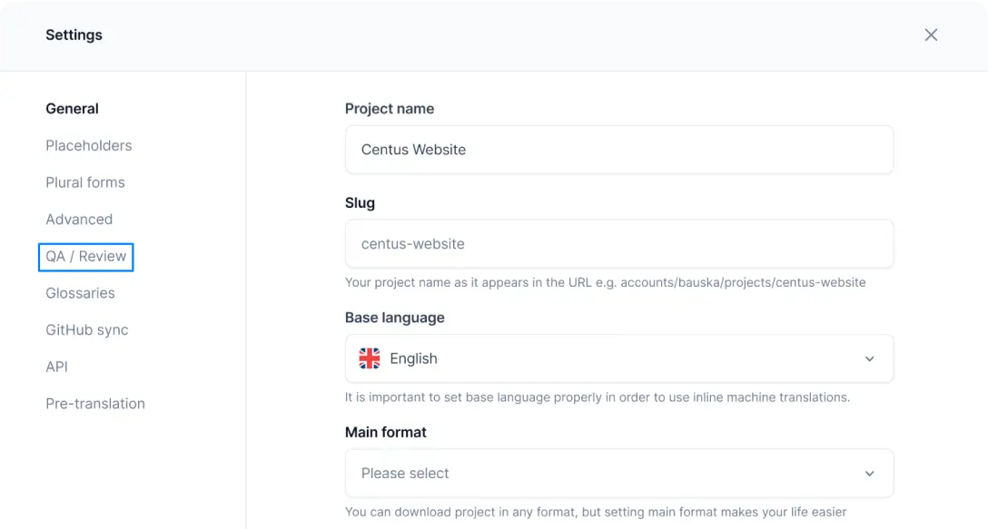Expand the 'Please select' Main format dropdown

[x=618, y=474]
